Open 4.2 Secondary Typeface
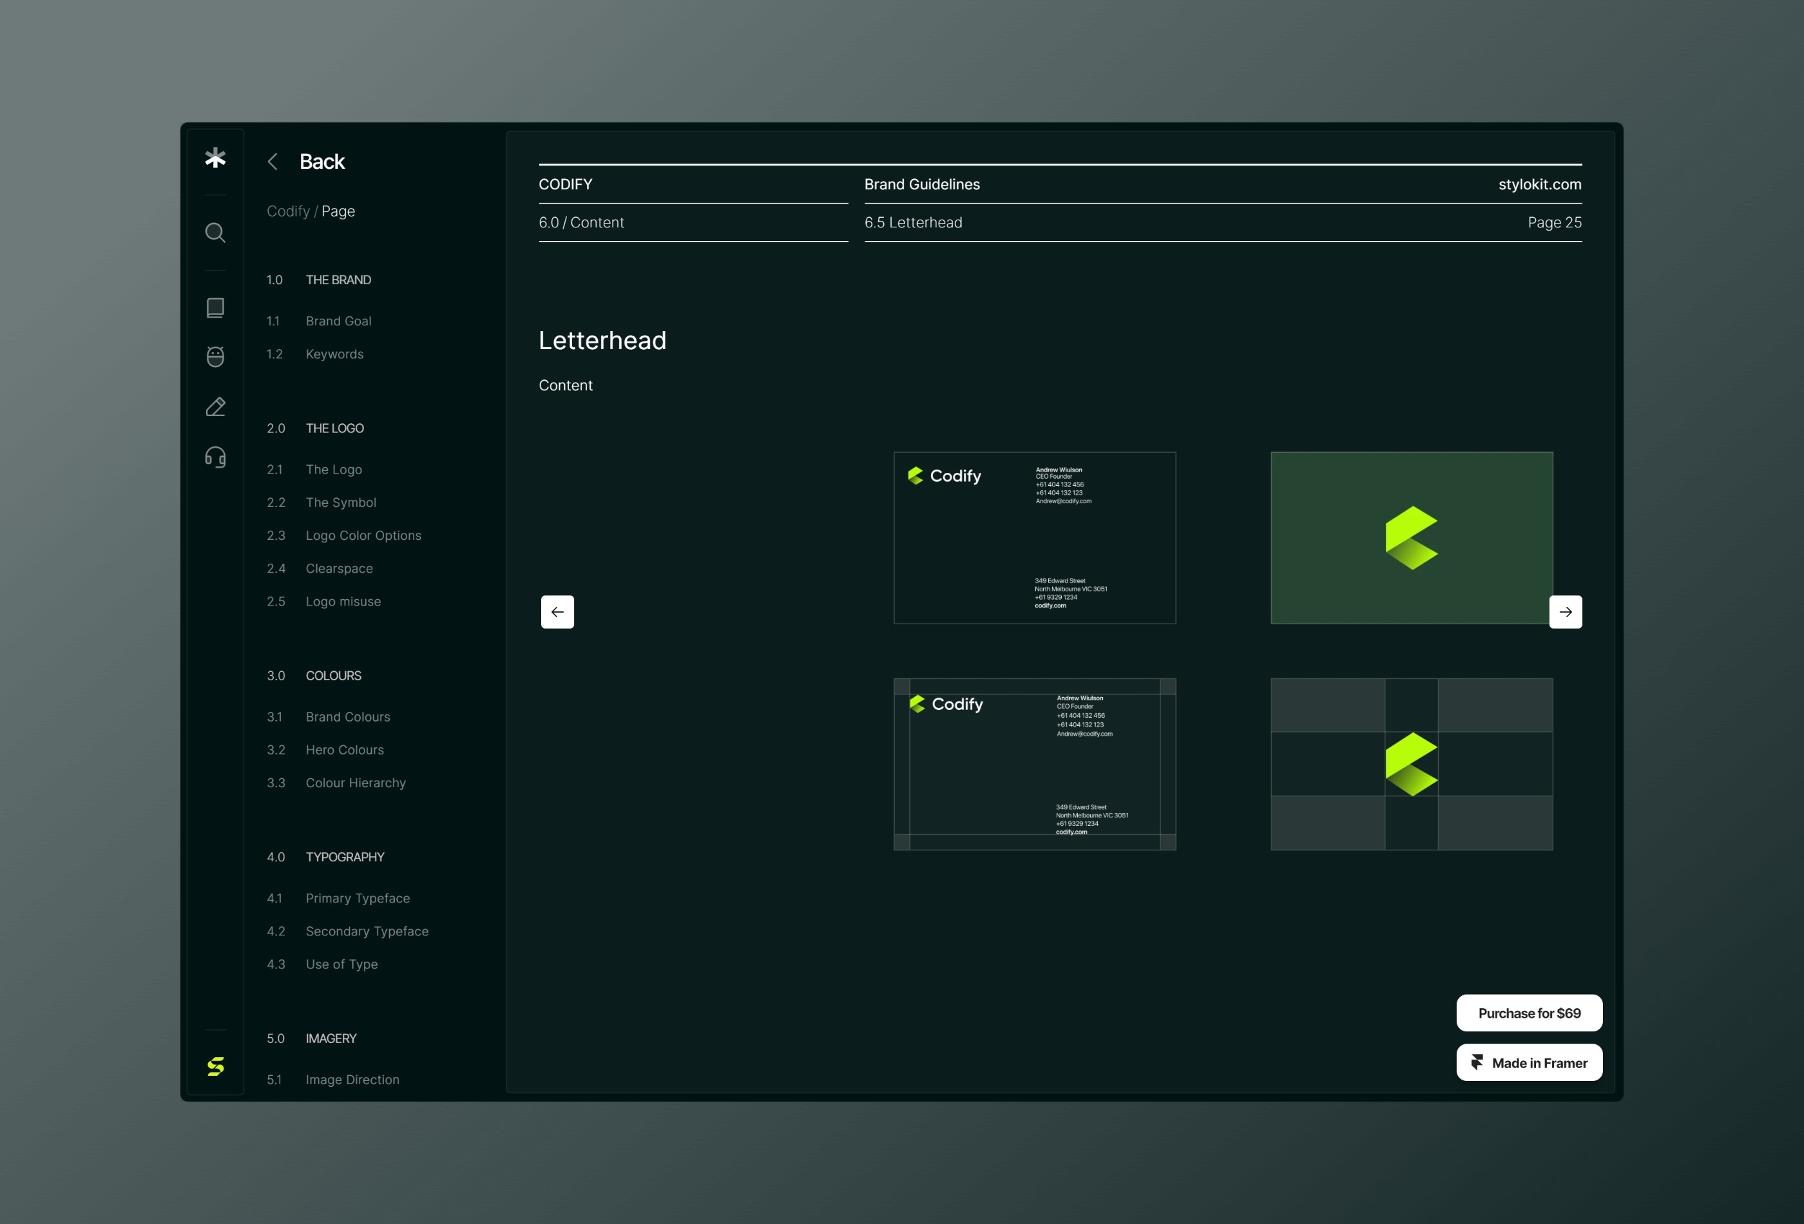1804x1224 pixels. tap(367, 931)
